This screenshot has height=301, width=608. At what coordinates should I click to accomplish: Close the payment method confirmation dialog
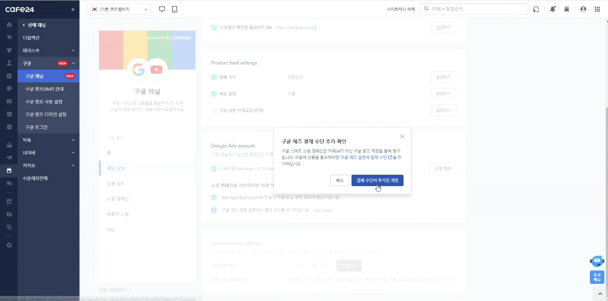[x=402, y=136]
